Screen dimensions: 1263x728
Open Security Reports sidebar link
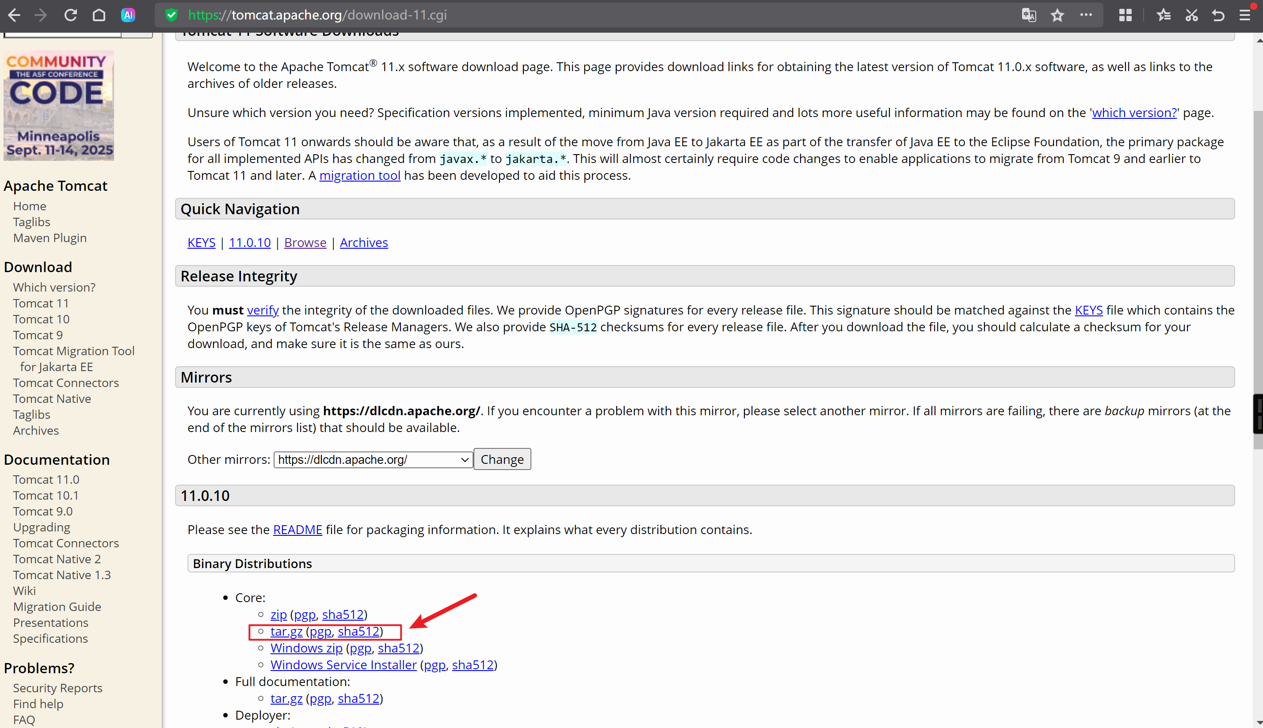pyautogui.click(x=57, y=689)
